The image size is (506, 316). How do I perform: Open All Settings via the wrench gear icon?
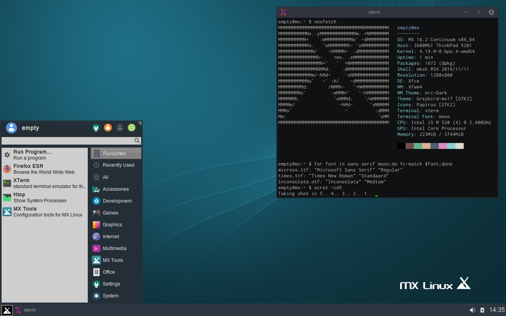tap(96, 128)
